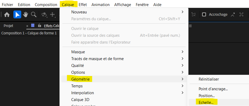Click the bounding box snap icon
249x106 pixels.
click(x=241, y=15)
